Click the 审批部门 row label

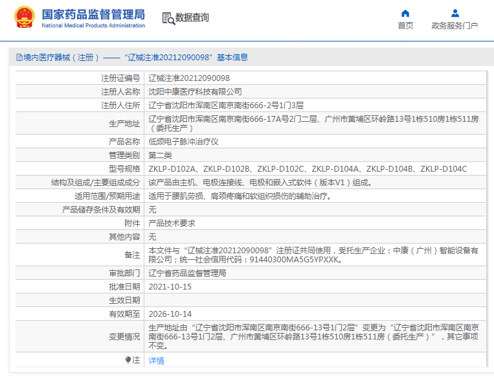coord(124,273)
